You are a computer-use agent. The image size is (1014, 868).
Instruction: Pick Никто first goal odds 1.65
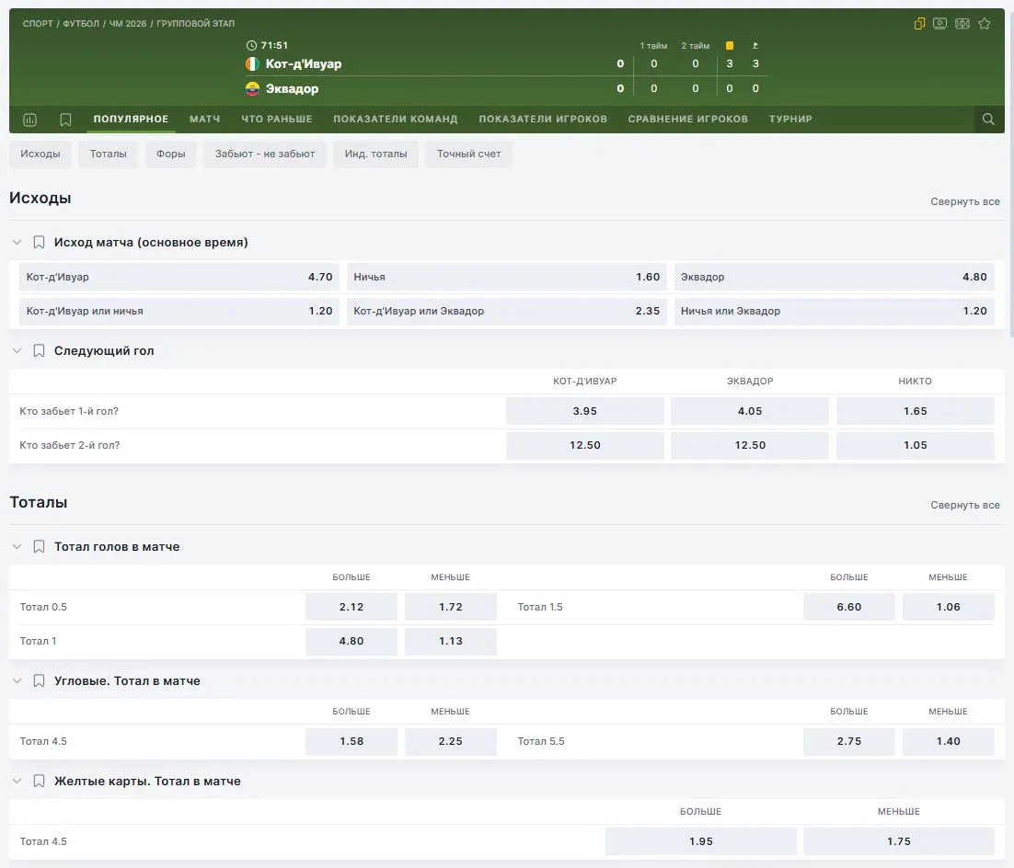tap(915, 411)
